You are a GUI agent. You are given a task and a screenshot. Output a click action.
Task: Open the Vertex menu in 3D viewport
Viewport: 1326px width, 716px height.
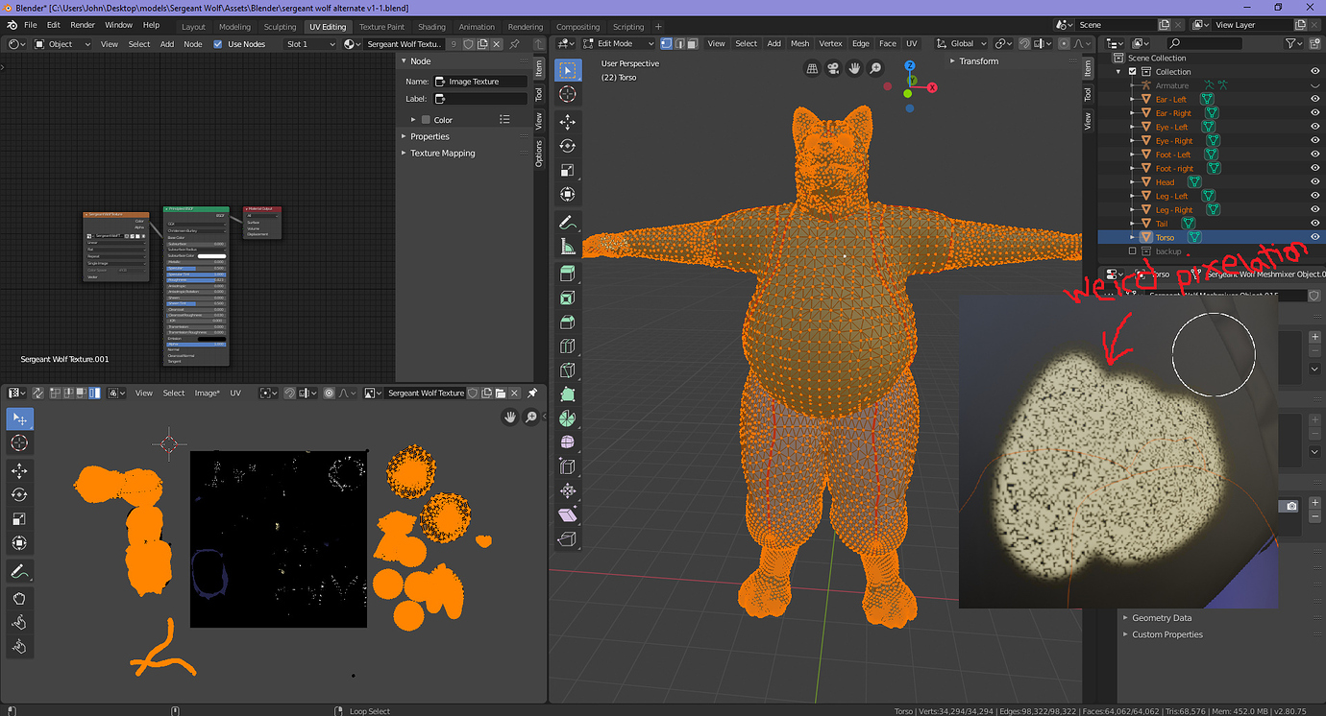click(830, 43)
